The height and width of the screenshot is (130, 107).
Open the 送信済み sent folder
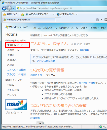(x=12, y=60)
